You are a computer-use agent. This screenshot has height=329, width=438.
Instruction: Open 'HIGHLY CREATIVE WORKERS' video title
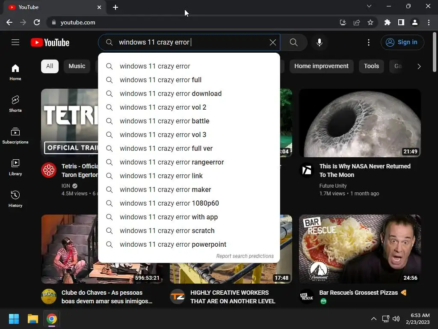tap(233, 297)
